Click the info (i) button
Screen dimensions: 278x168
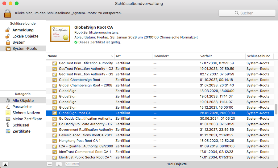(59, 164)
